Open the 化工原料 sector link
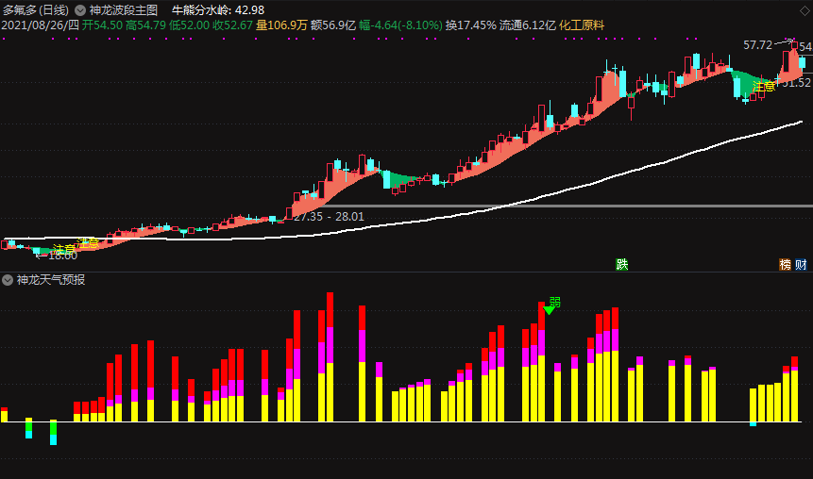The image size is (813, 479). pos(582,25)
